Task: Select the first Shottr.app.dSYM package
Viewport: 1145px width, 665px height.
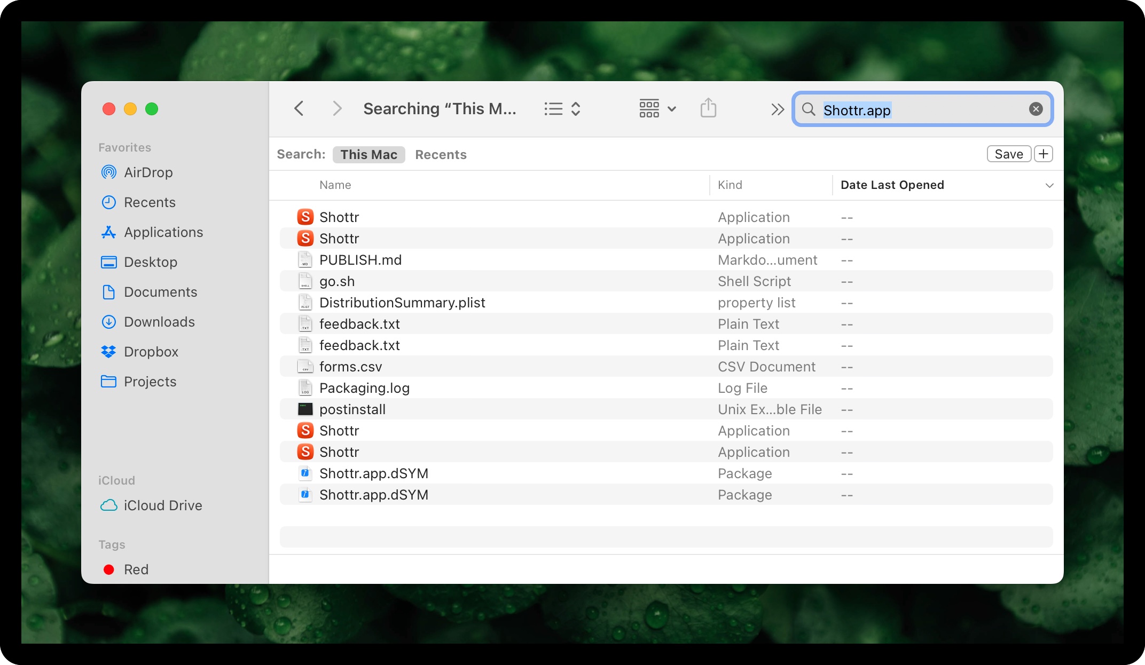Action: 666,473
